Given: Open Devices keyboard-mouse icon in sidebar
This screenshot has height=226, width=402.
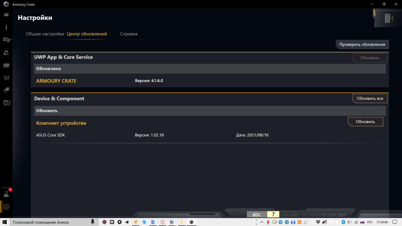Looking at the screenshot, I should (x=6, y=40).
